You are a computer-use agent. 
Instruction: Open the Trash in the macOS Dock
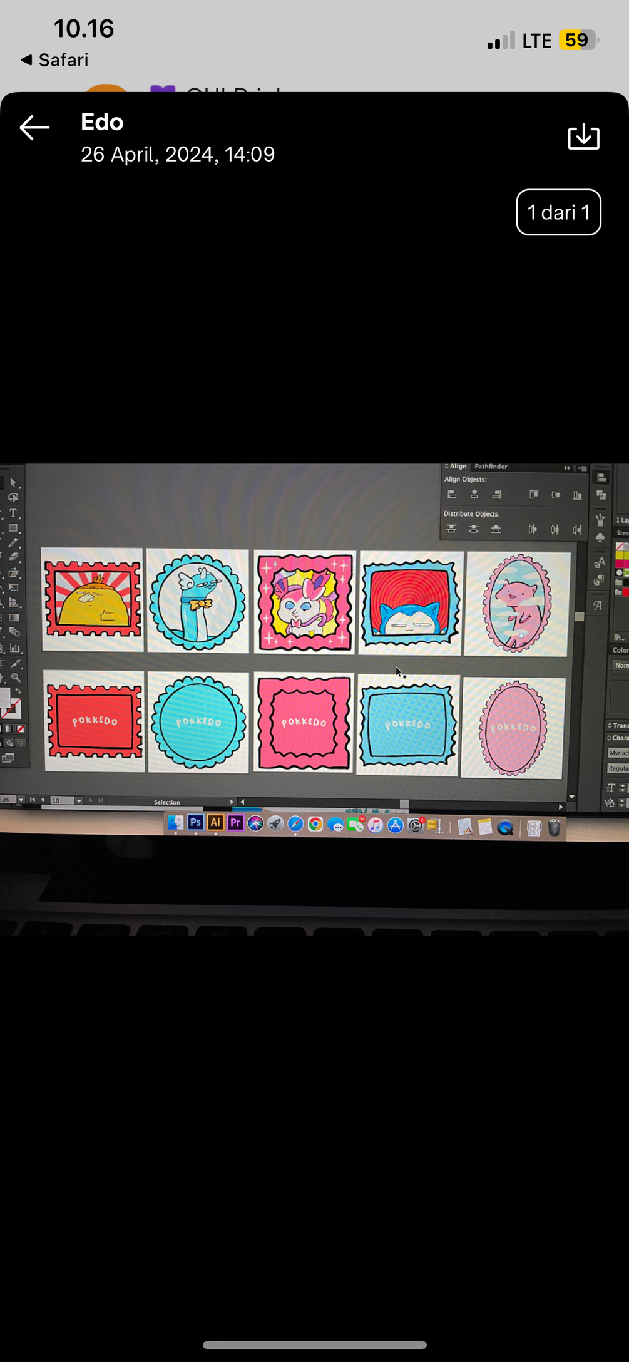point(554,828)
